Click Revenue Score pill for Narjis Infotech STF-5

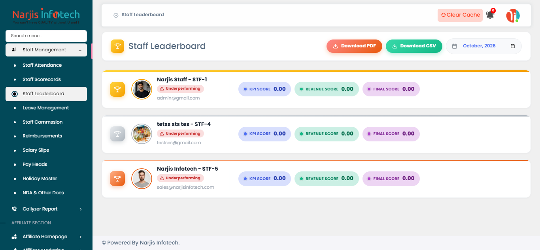tap(327, 179)
